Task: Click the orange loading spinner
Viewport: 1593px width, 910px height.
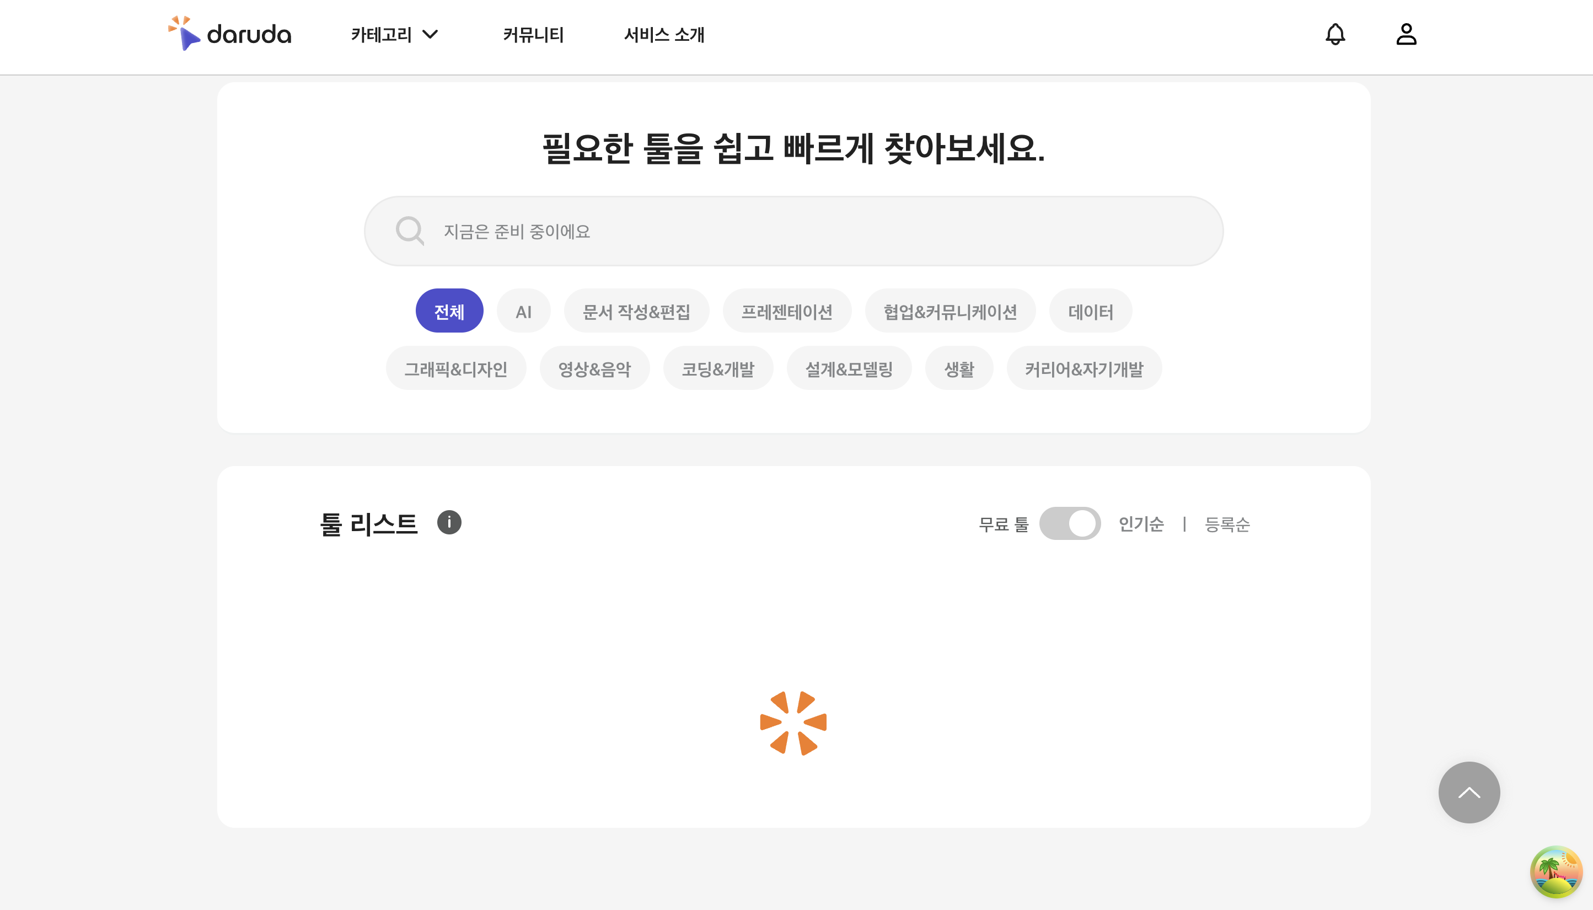Action: (x=793, y=723)
